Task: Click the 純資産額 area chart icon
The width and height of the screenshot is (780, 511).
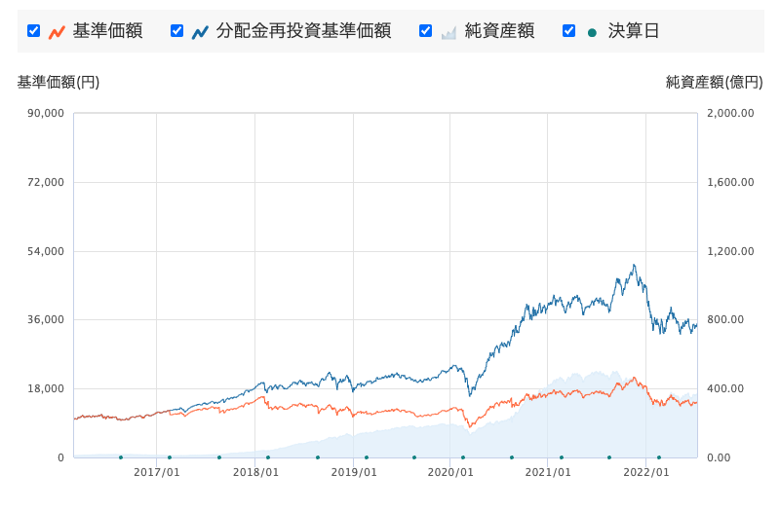Action: [x=448, y=31]
